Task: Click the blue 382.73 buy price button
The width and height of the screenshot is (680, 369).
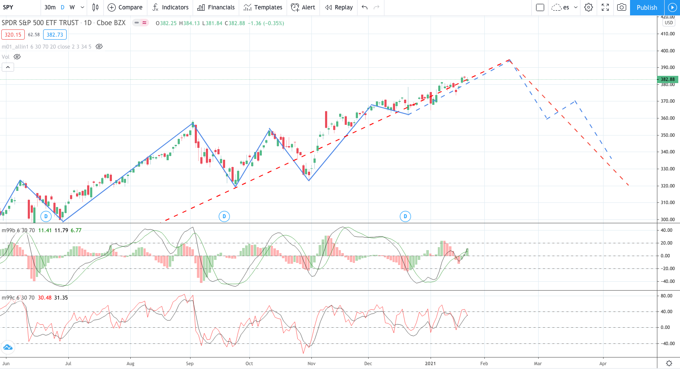Action: 55,35
